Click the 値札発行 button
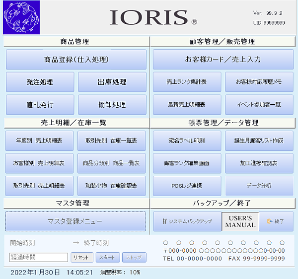This screenshot has width=298, height=279. coord(40,105)
